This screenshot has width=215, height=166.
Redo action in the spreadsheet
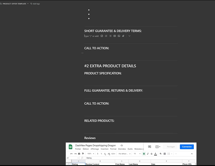pos(75,154)
